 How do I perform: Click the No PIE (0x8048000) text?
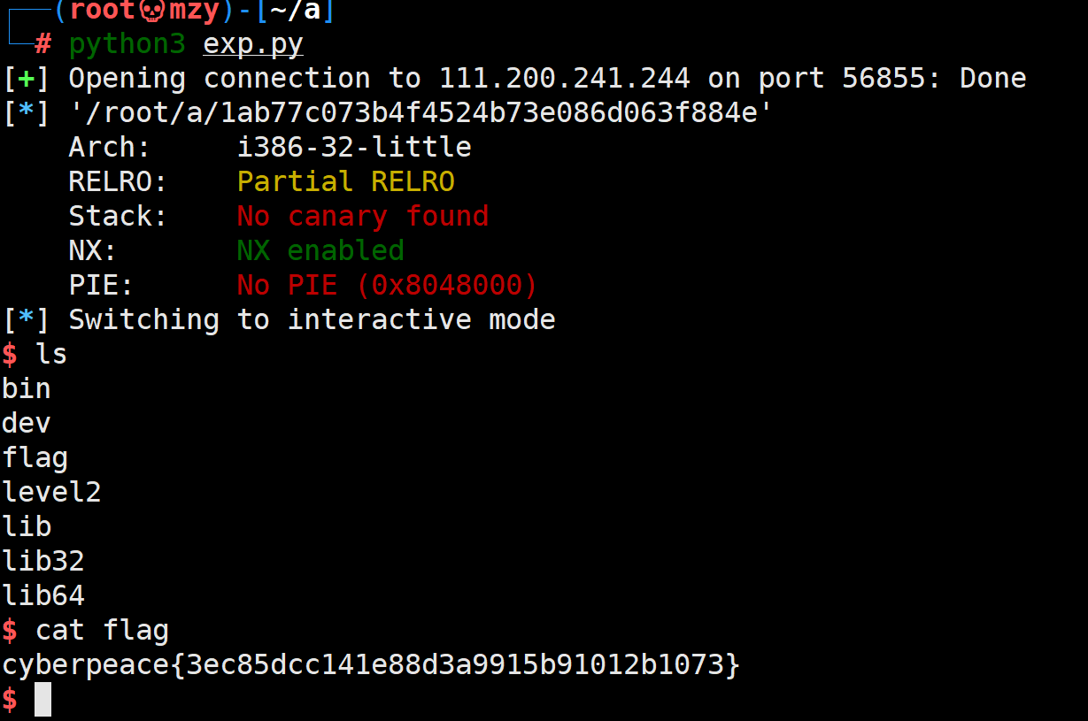(x=388, y=285)
